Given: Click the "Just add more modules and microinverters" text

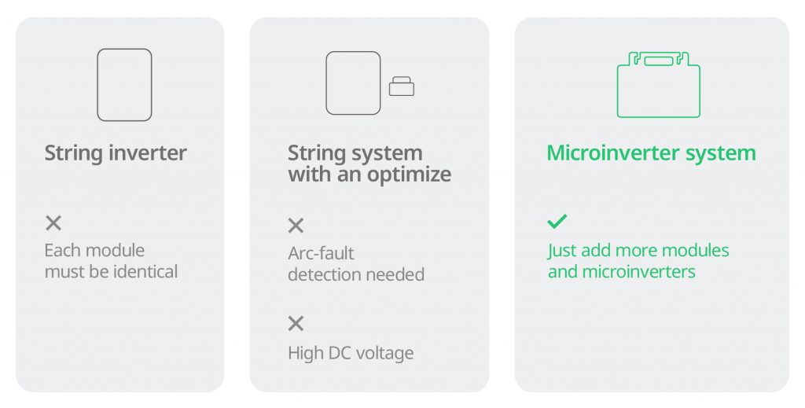Looking at the screenshot, I should 638,262.
